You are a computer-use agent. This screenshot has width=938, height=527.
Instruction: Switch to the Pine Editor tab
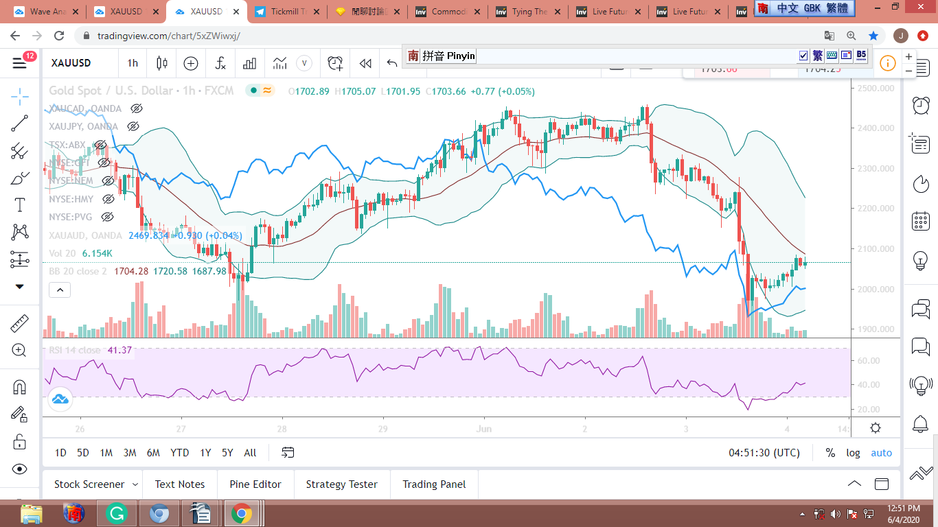pyautogui.click(x=255, y=484)
